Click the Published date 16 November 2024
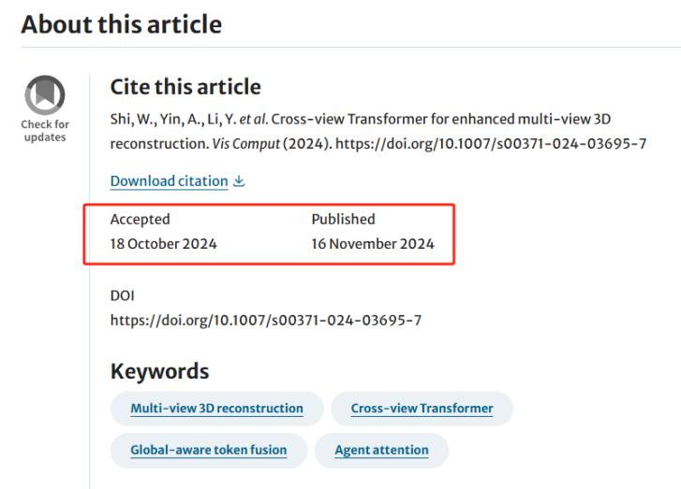681x489 pixels. click(x=373, y=244)
